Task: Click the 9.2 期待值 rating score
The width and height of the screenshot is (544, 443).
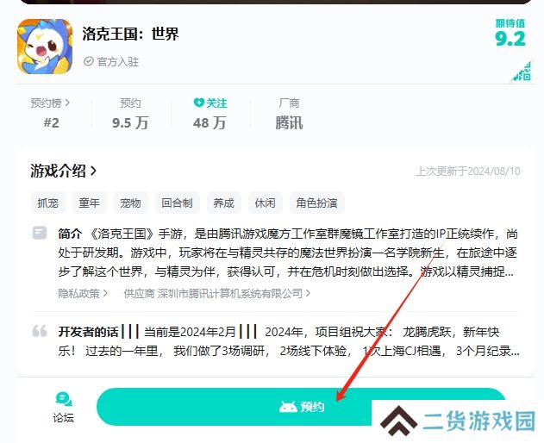Action: tap(510, 38)
